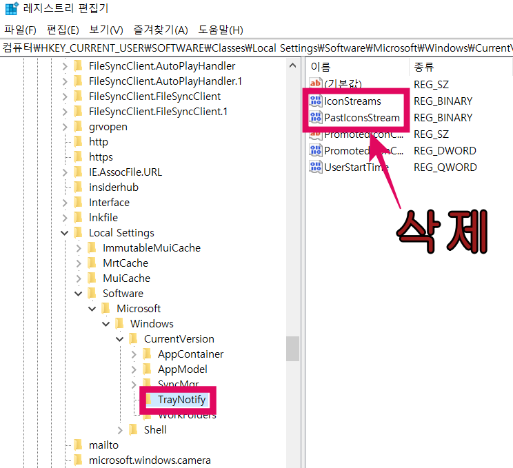Image resolution: width=513 pixels, height=468 pixels.
Task: Click the PastIconsStream binary value icon
Action: 316,117
